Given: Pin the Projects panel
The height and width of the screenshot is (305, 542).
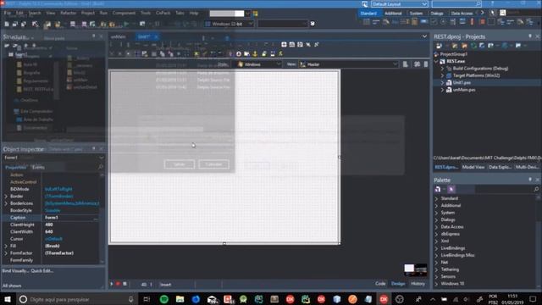Looking at the screenshot, I should [530, 36].
